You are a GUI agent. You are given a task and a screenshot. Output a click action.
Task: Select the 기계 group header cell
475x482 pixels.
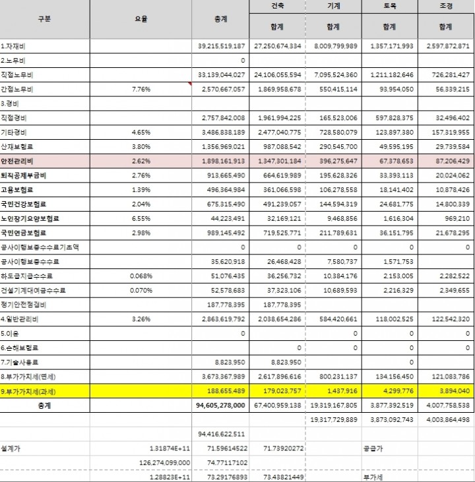click(x=333, y=6)
